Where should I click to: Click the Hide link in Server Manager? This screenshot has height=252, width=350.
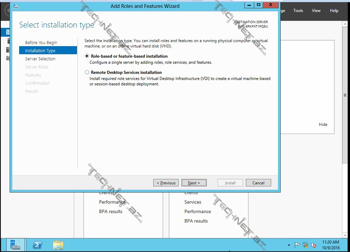coord(323,124)
